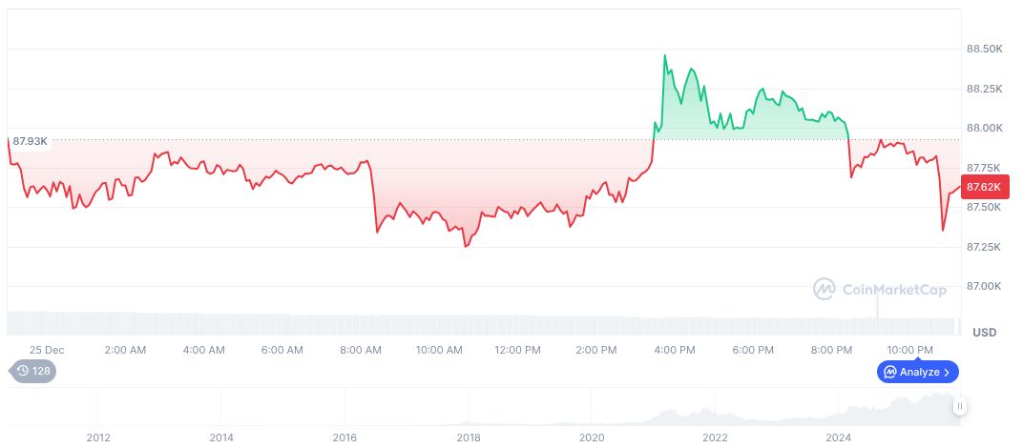This screenshot has width=1023, height=448.
Task: Click the clock history icon beside 128
Action: (23, 371)
